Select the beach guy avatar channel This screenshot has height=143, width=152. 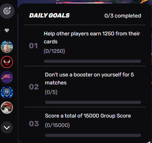coord(7,47)
